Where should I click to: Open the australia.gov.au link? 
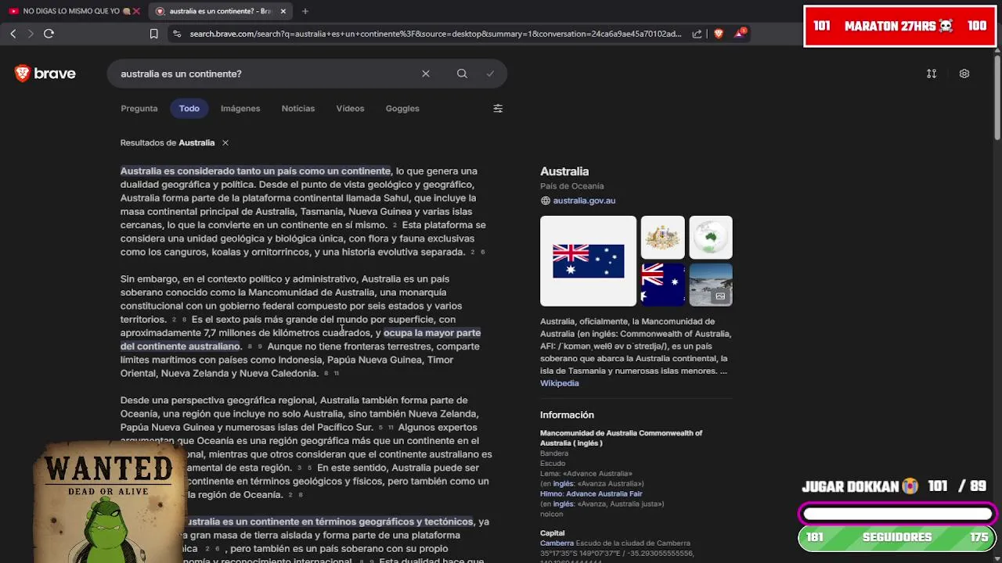(x=584, y=201)
